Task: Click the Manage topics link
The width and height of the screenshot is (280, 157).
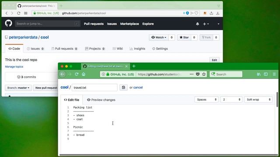Action: (x=14, y=67)
